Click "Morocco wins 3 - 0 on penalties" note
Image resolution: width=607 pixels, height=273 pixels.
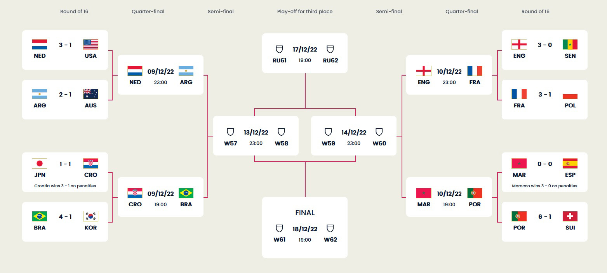[544, 186]
